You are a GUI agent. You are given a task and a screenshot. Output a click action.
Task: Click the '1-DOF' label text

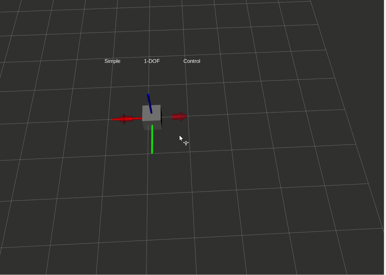point(152,61)
